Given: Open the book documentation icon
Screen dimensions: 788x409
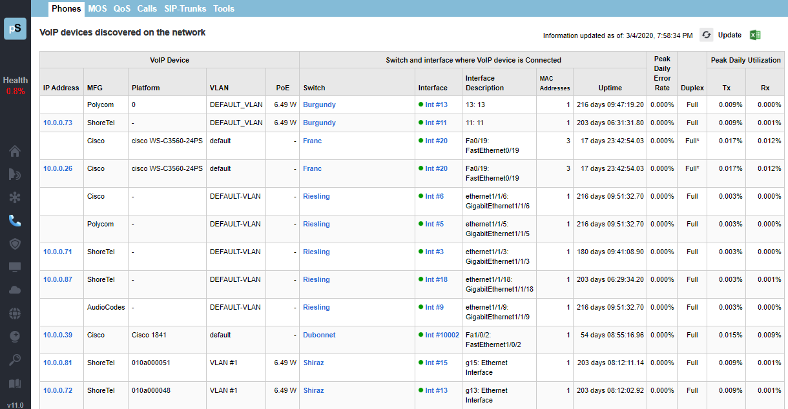Looking at the screenshot, I should pos(15,383).
